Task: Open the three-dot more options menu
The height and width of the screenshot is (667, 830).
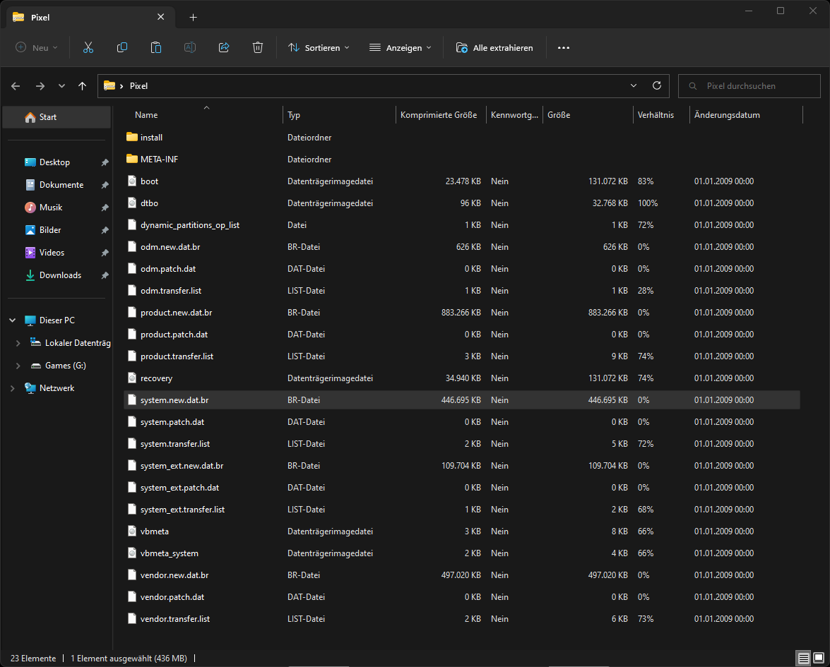Action: pyautogui.click(x=563, y=47)
